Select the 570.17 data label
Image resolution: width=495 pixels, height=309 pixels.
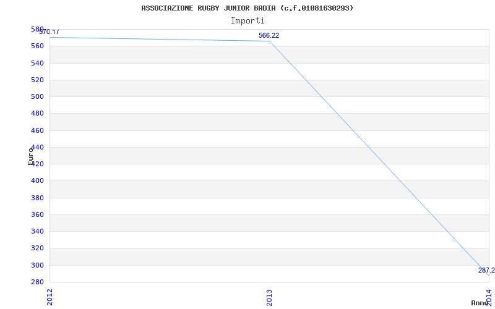point(49,32)
